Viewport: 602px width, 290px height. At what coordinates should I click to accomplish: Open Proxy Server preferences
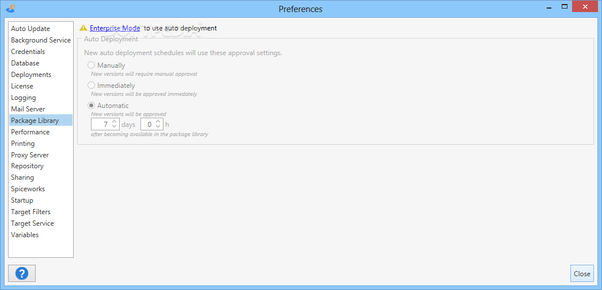[x=41, y=155]
